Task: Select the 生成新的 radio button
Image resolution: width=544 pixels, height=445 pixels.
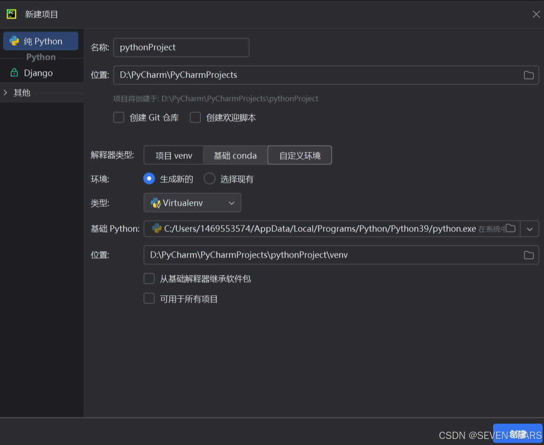Action: tap(149, 179)
